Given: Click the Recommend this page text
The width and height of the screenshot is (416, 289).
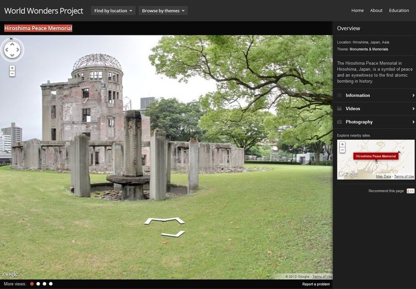Looking at the screenshot, I should (386, 191).
